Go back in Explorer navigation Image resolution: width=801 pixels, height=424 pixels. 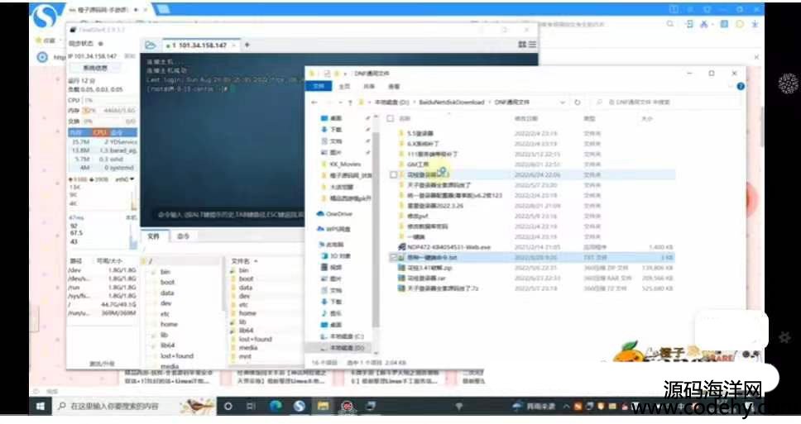(x=314, y=102)
